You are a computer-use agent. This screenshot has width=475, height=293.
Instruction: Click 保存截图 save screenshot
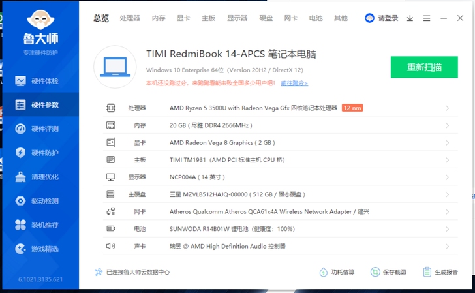[x=388, y=271]
